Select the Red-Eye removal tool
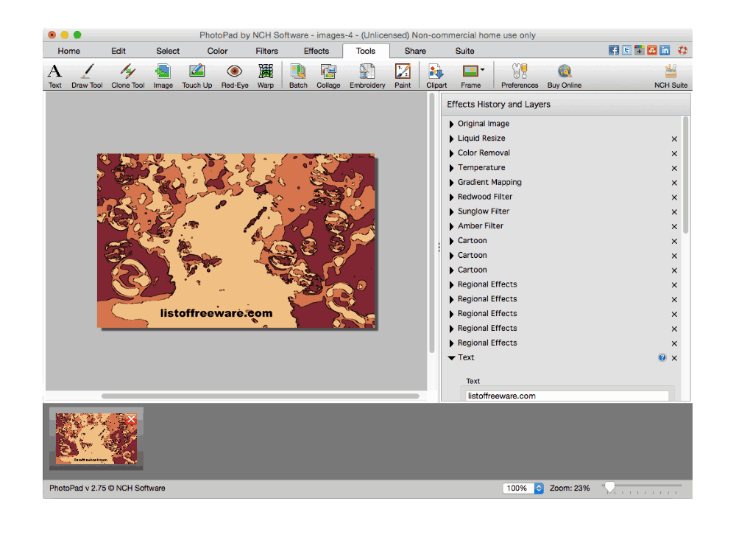Viewport: 736px width, 557px height. (x=235, y=76)
